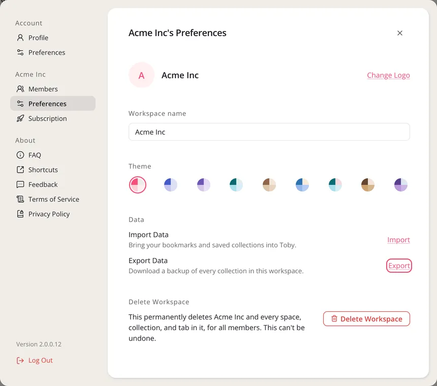Select the last dark purple theme swatch
The height and width of the screenshot is (386, 437).
click(401, 185)
